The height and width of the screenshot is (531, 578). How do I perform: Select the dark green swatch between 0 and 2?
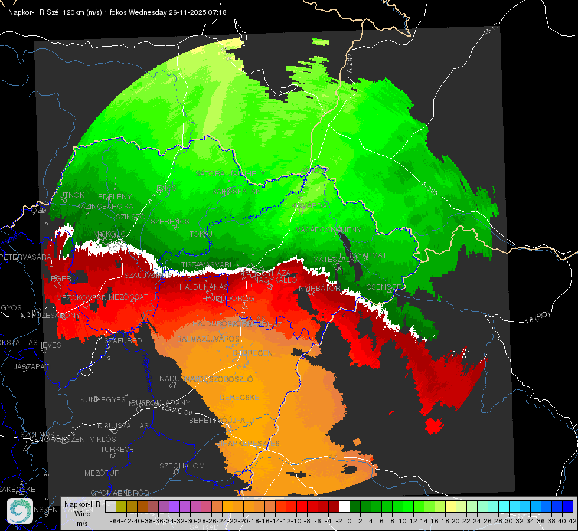[x=355, y=507]
